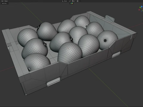143x107 pixels.
Task: Open the snap target options dropdown
Action: pos(75,1)
